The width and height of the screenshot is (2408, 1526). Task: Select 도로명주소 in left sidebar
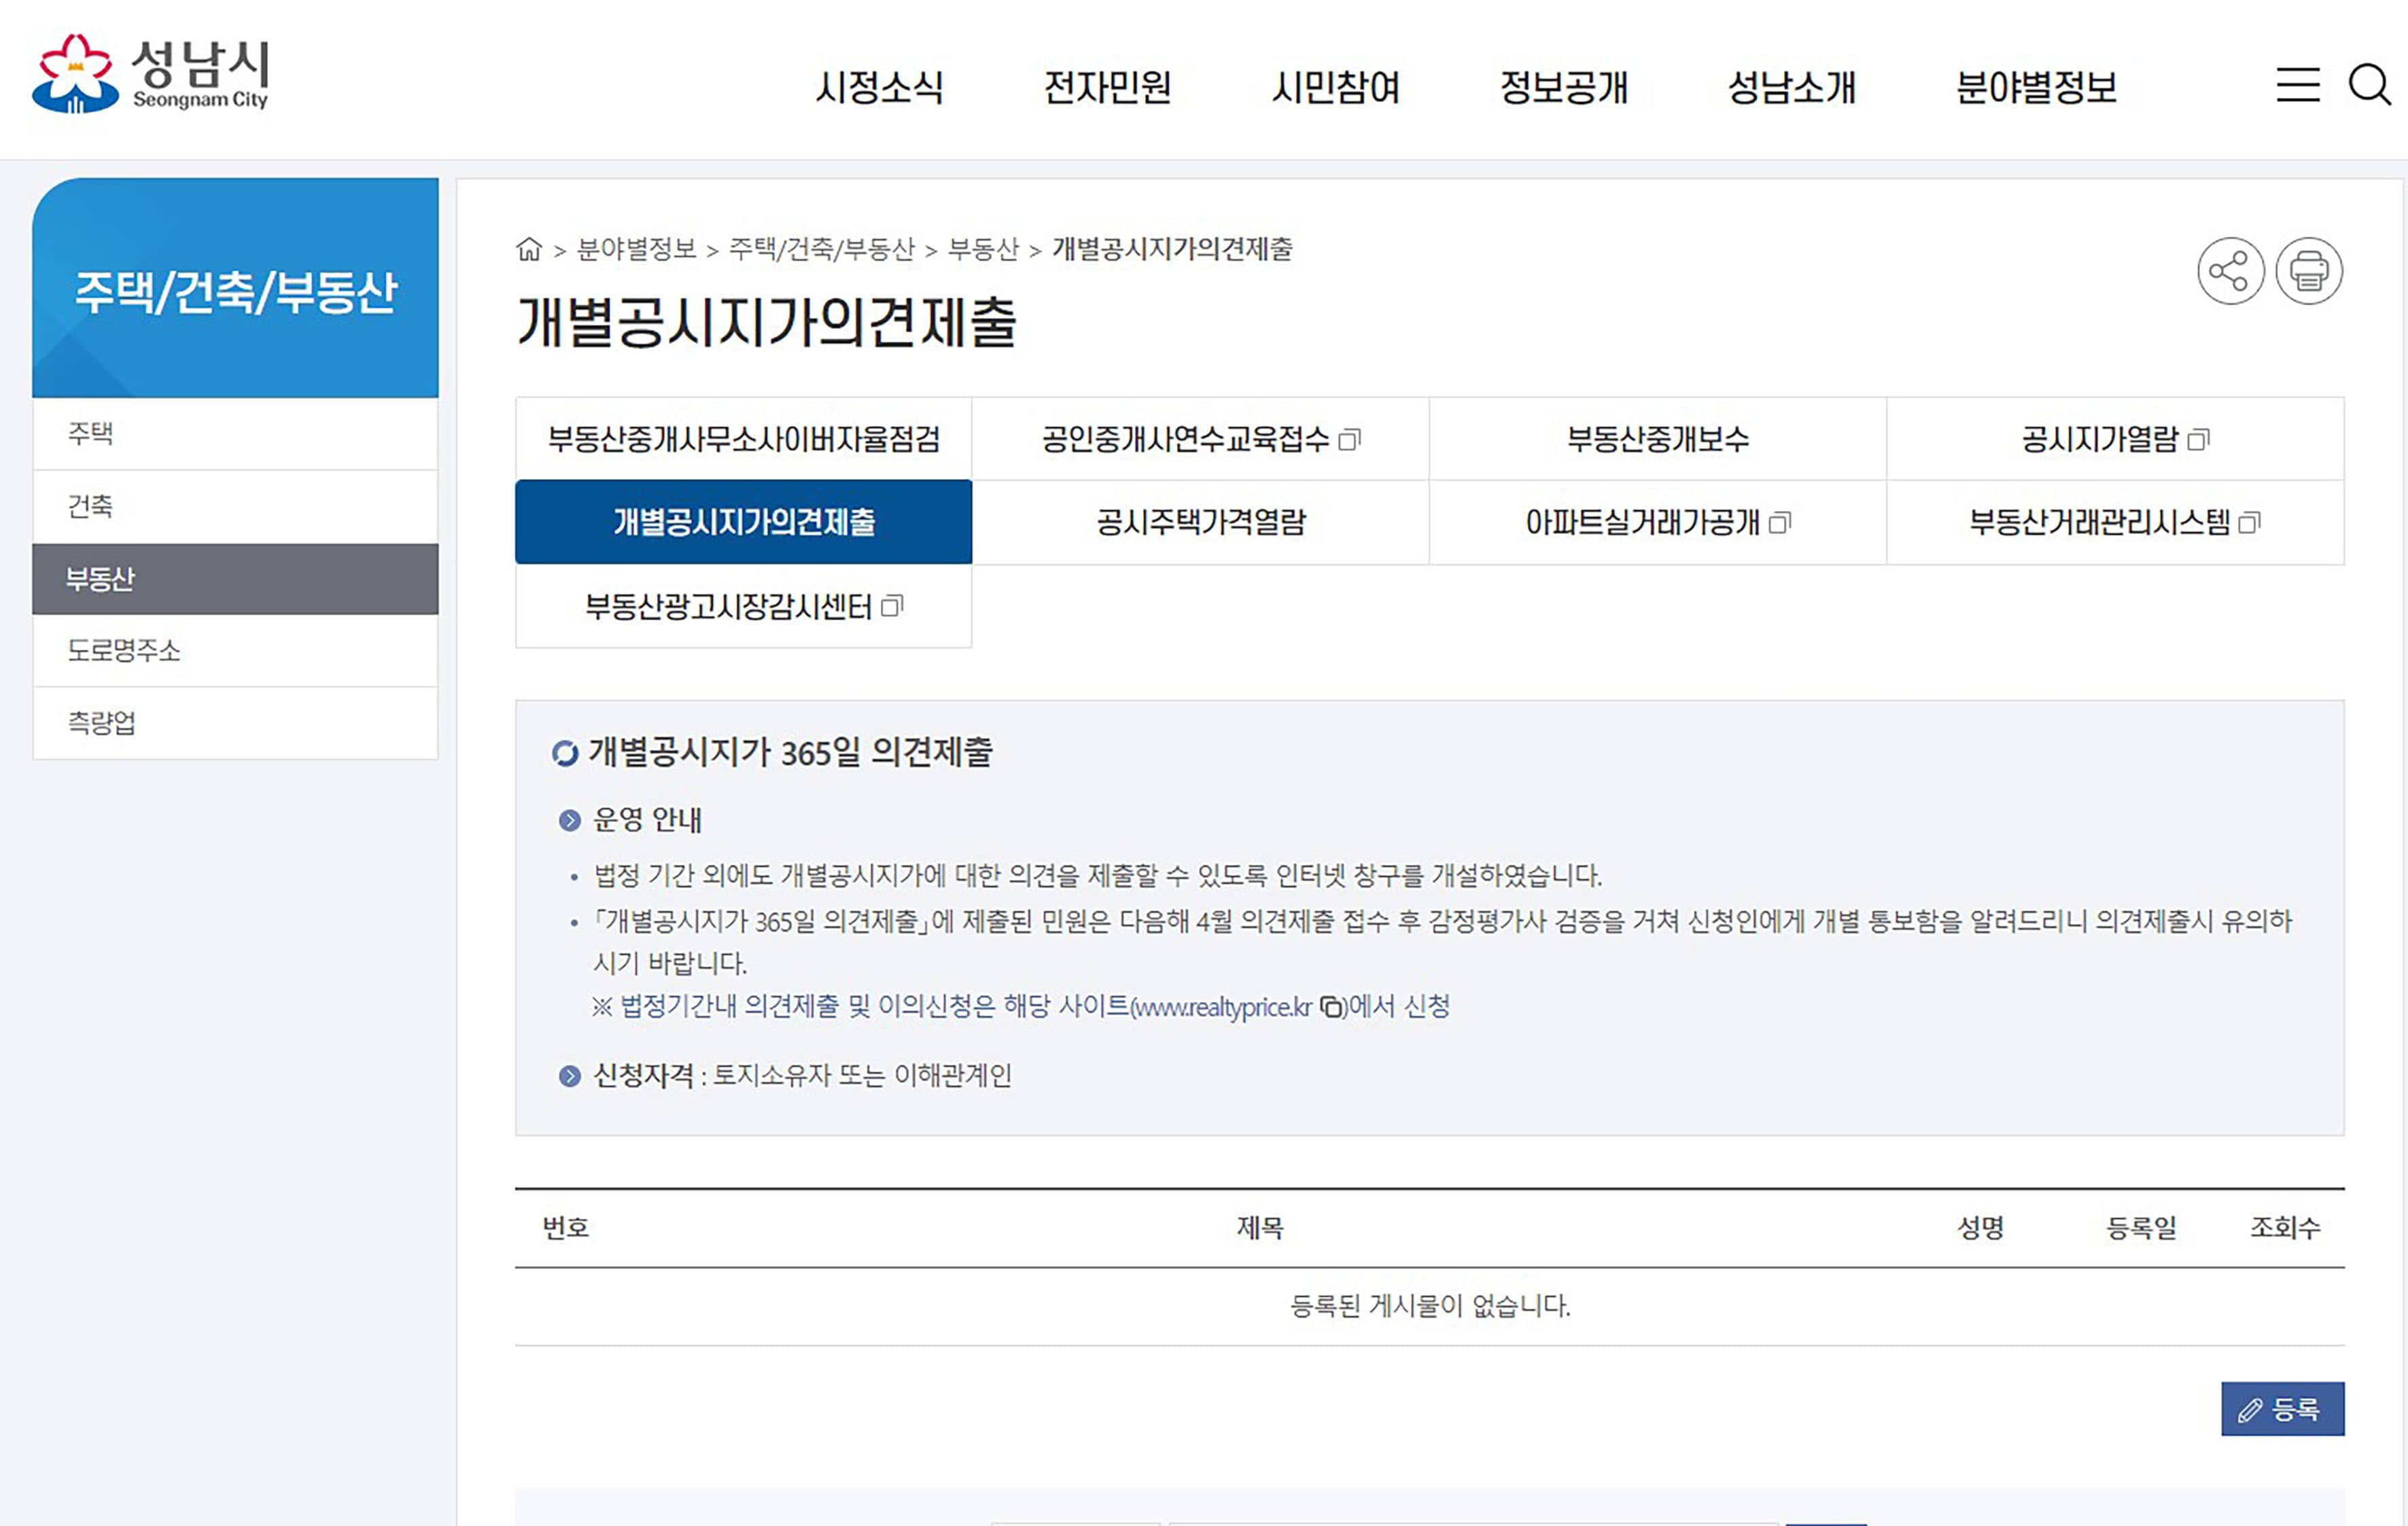coord(123,651)
